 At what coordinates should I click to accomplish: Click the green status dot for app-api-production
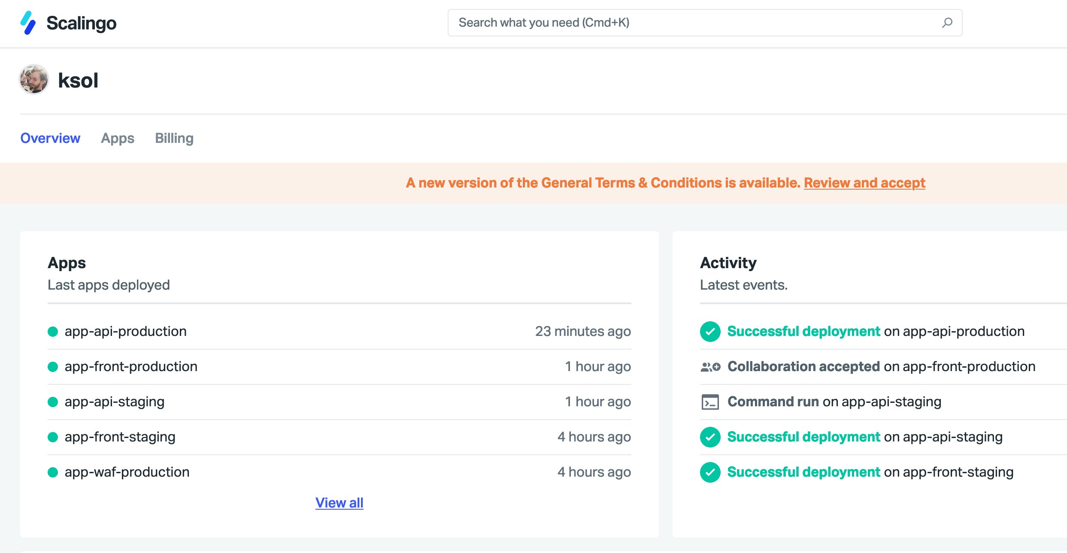click(x=53, y=332)
